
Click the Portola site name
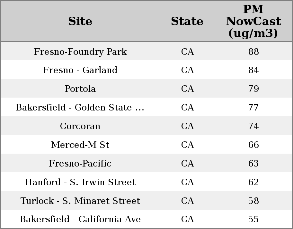(x=80, y=89)
